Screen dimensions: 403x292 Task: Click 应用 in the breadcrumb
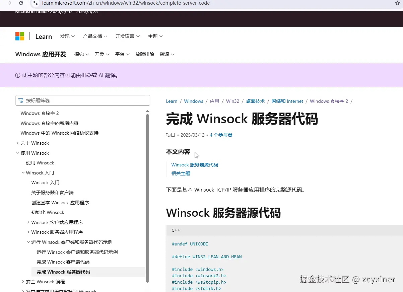(x=215, y=101)
